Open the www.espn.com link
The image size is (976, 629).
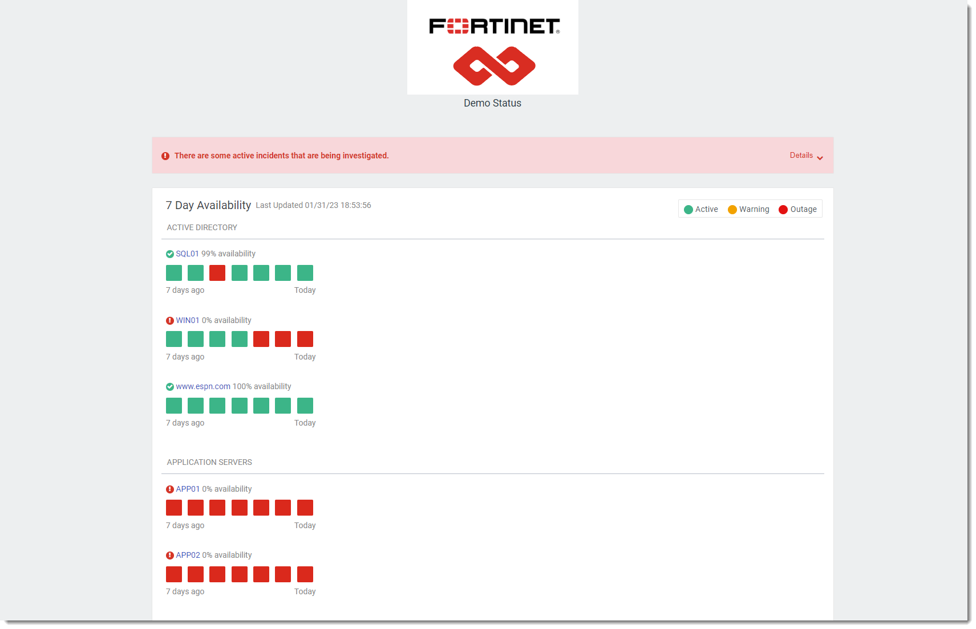(203, 386)
